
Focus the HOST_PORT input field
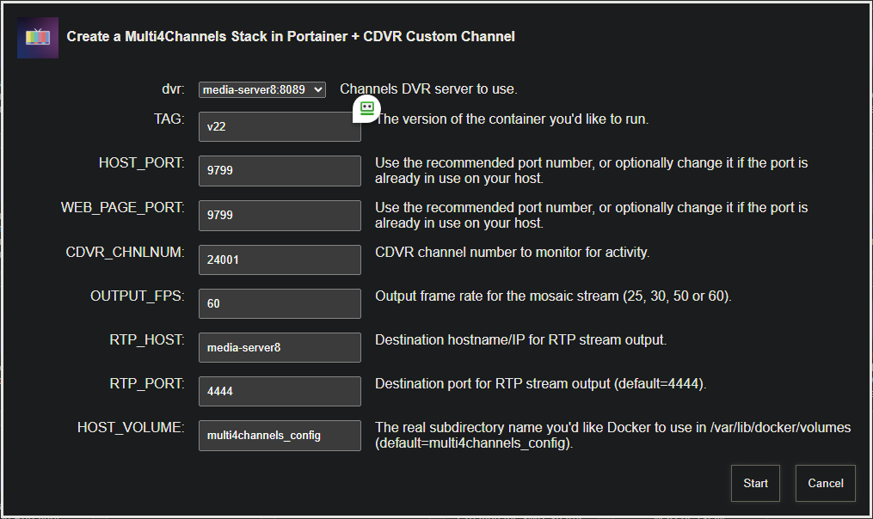coord(279,170)
